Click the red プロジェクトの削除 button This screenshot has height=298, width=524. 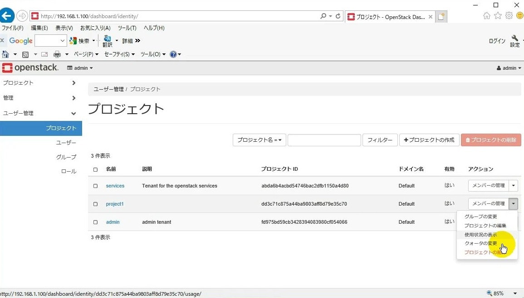click(491, 140)
